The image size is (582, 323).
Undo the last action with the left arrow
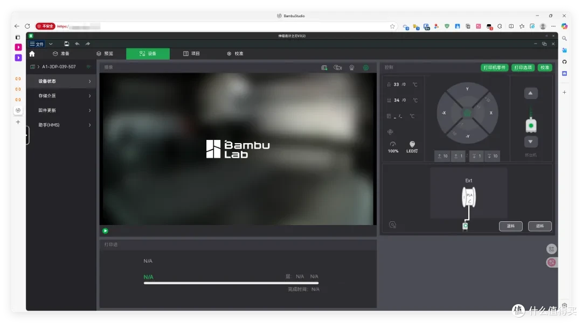pyautogui.click(x=77, y=44)
